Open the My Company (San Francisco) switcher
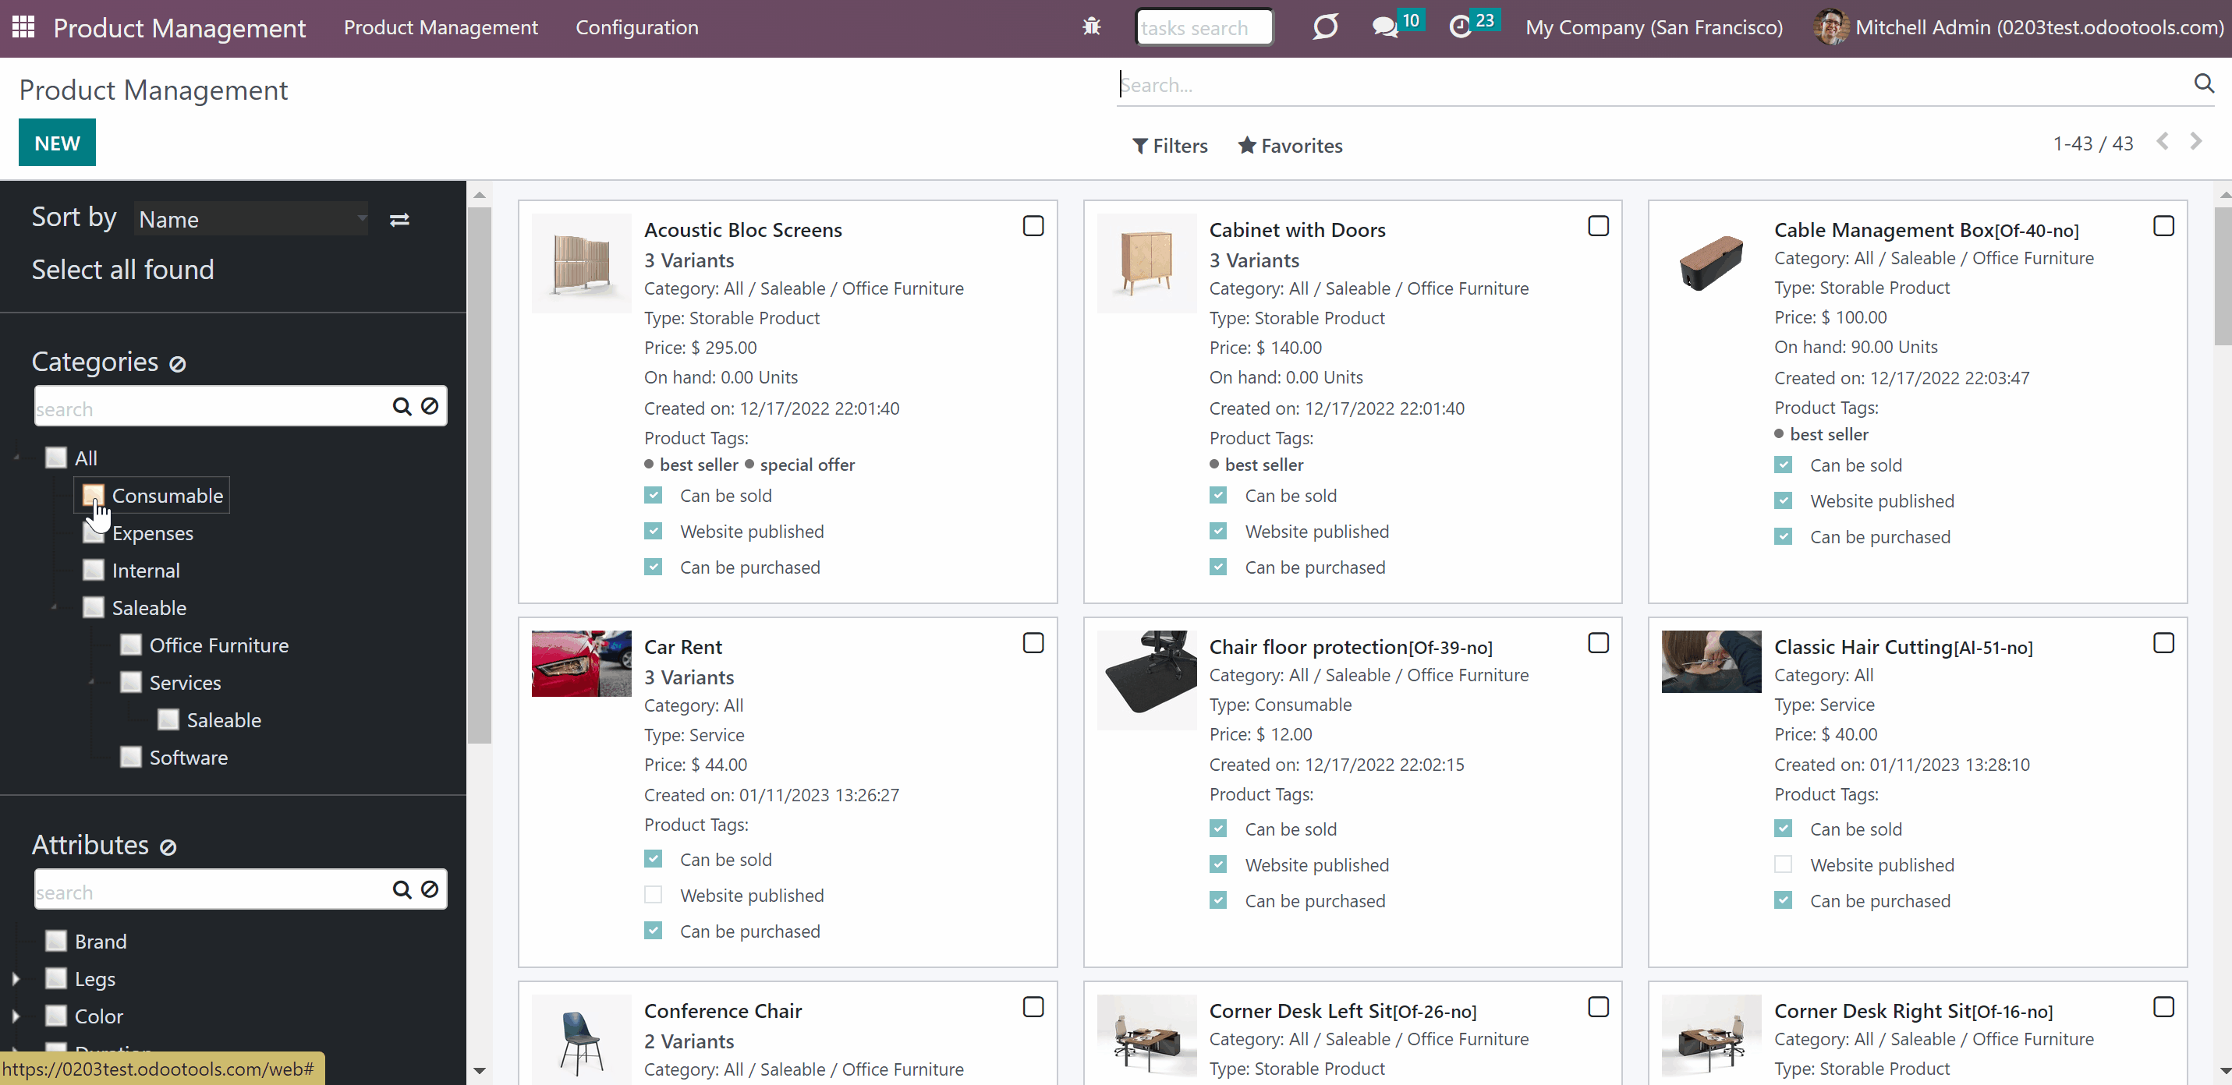 [x=1653, y=27]
